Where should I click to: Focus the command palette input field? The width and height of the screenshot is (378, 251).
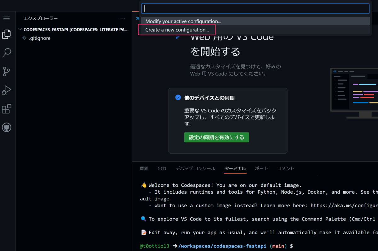coord(255,9)
